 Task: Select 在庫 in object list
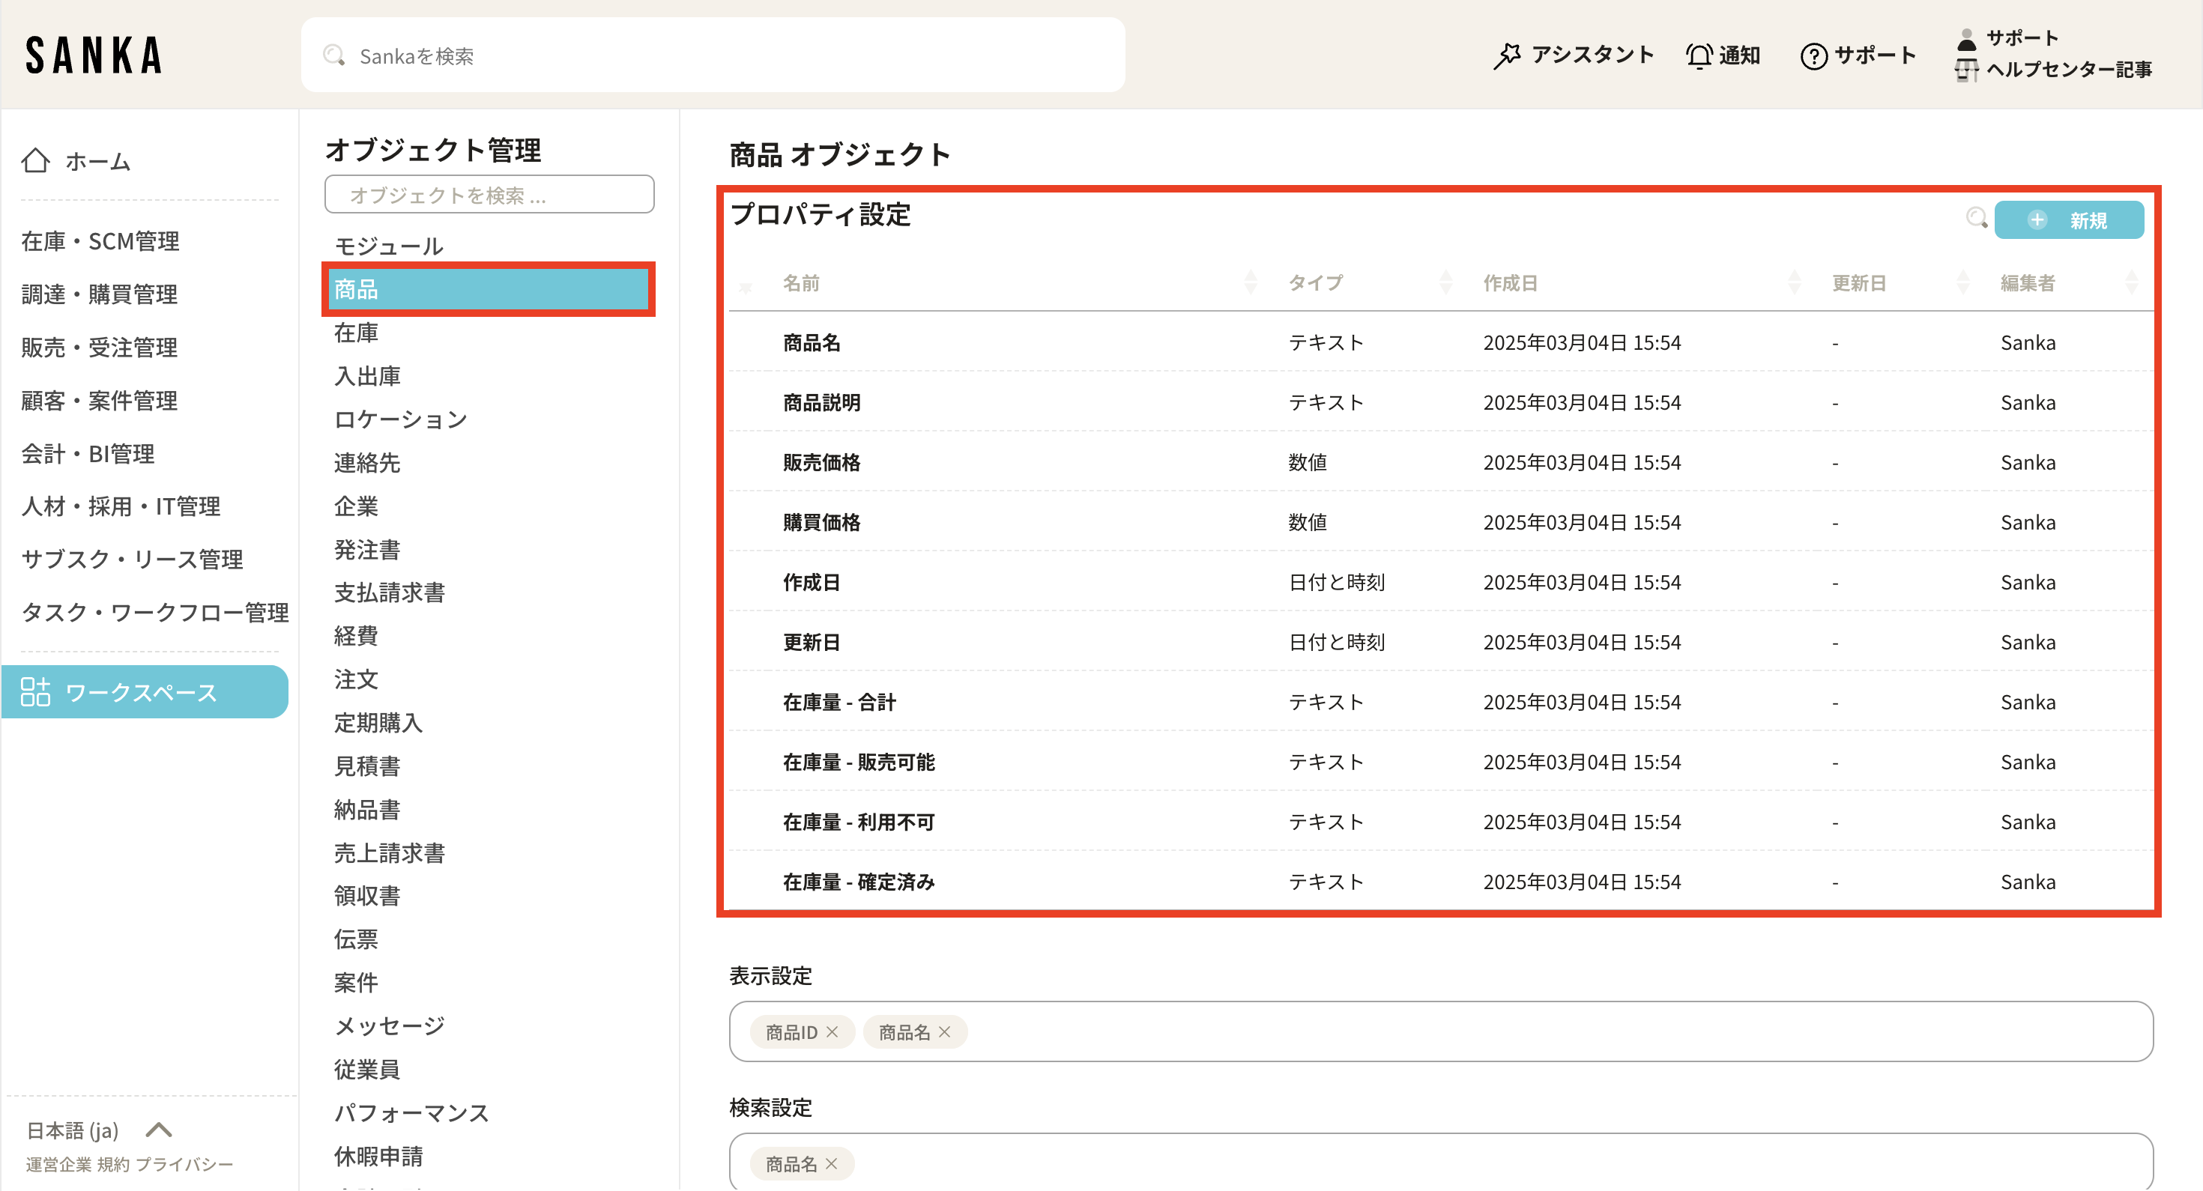356,333
